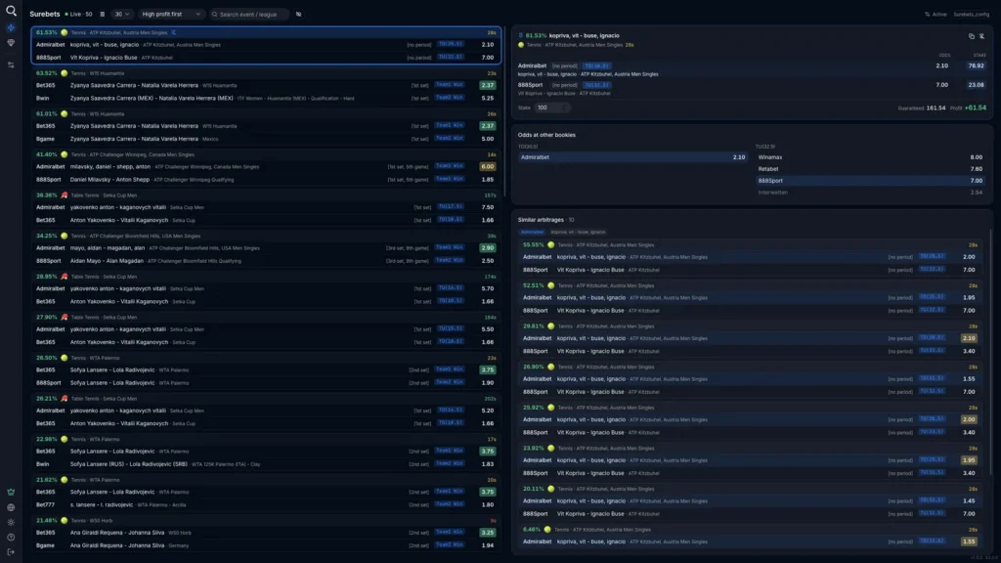
Task: Open similar arbitrage 25.92% entry
Action: (751, 420)
